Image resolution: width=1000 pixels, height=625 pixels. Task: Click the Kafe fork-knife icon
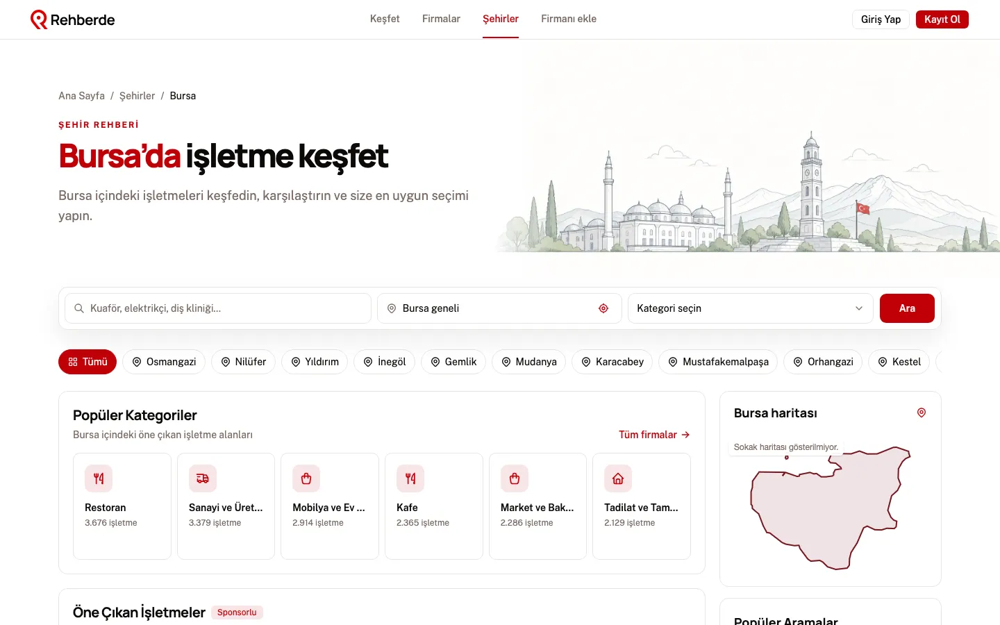410,478
